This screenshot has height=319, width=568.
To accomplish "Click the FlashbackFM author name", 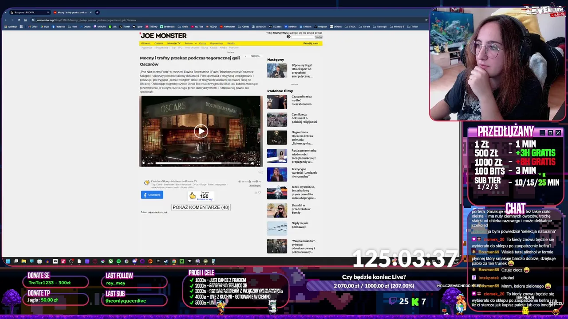I will pyautogui.click(x=157, y=181).
